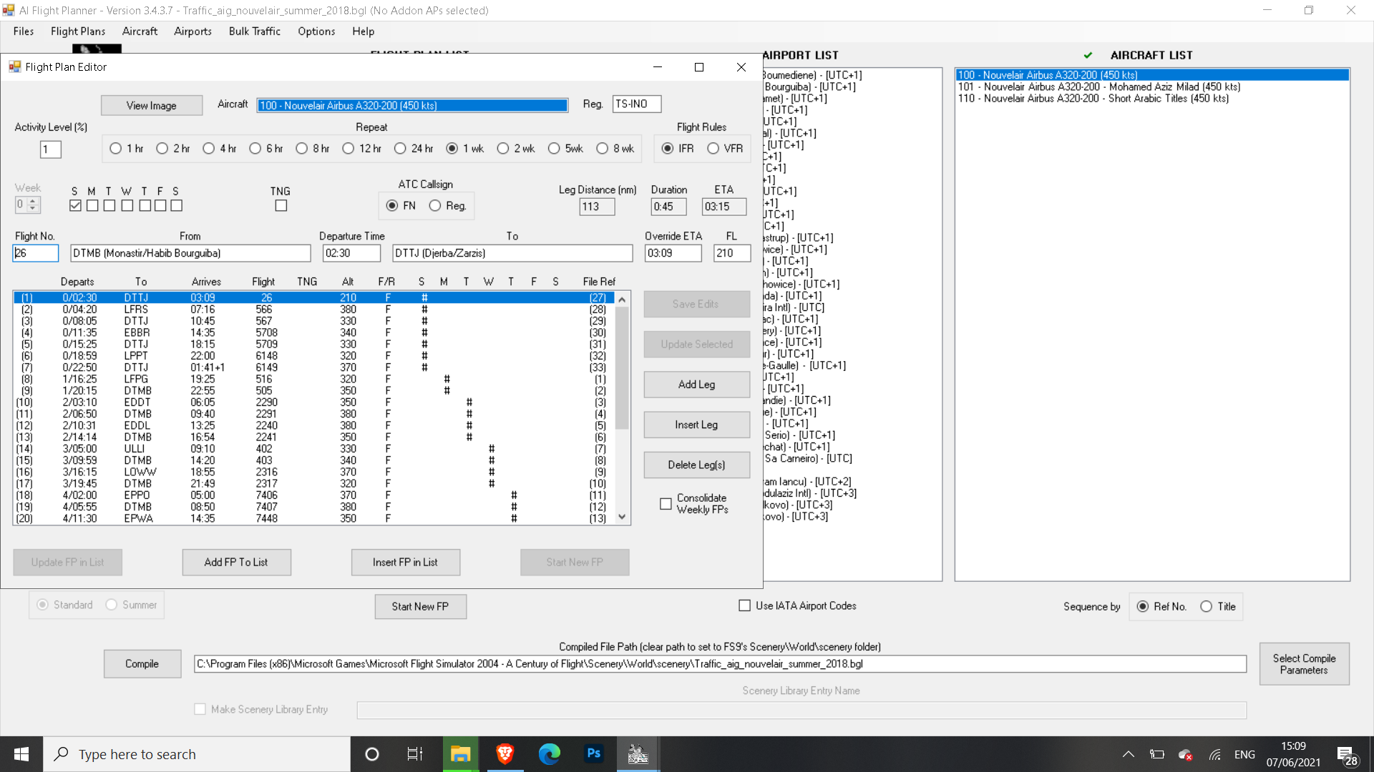
Task: Enable Use IATA Airport Codes
Action: (x=744, y=606)
